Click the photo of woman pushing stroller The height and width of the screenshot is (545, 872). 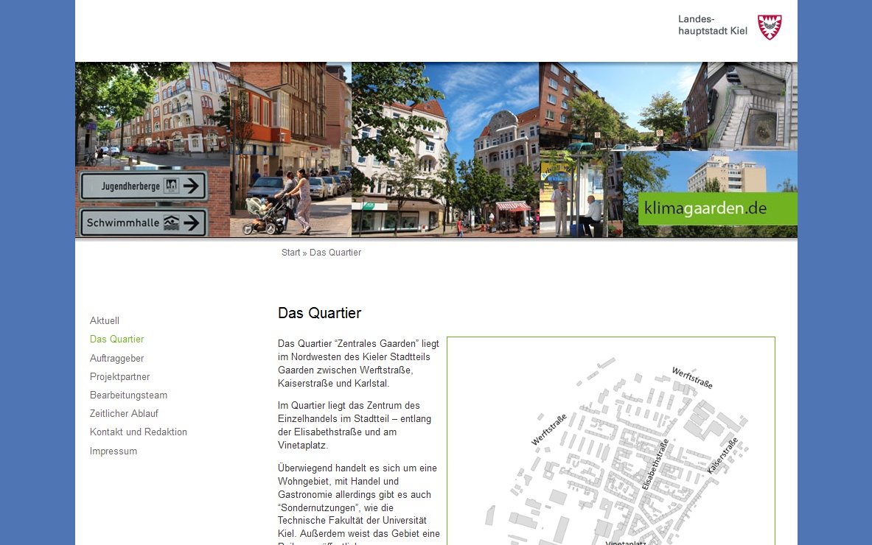point(290,149)
